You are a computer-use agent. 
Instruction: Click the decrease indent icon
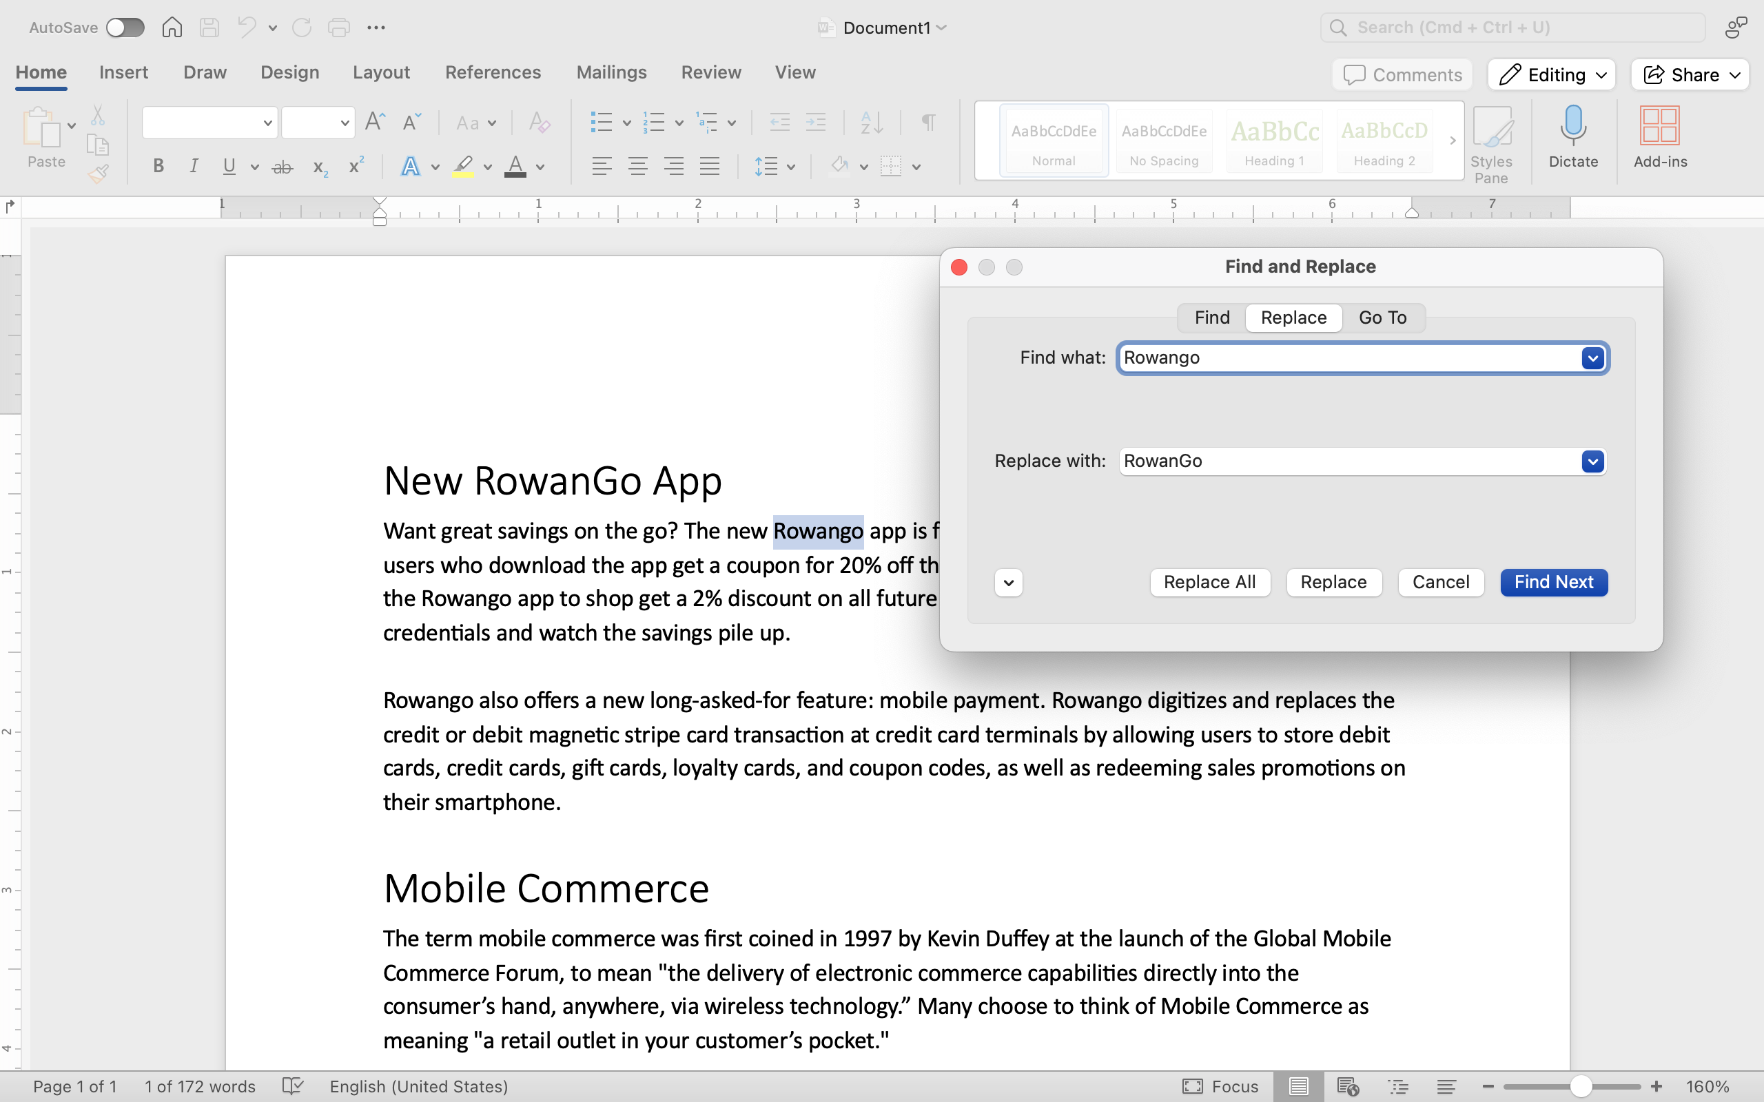pyautogui.click(x=780, y=122)
